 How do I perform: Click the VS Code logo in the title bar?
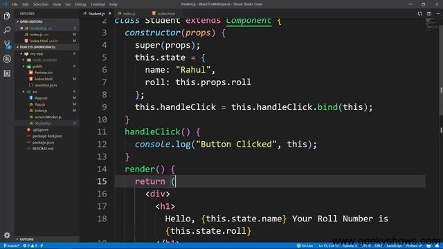pos(5,4)
